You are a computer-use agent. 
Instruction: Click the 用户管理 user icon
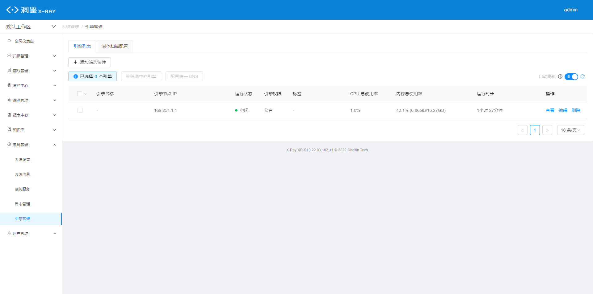(x=9, y=233)
